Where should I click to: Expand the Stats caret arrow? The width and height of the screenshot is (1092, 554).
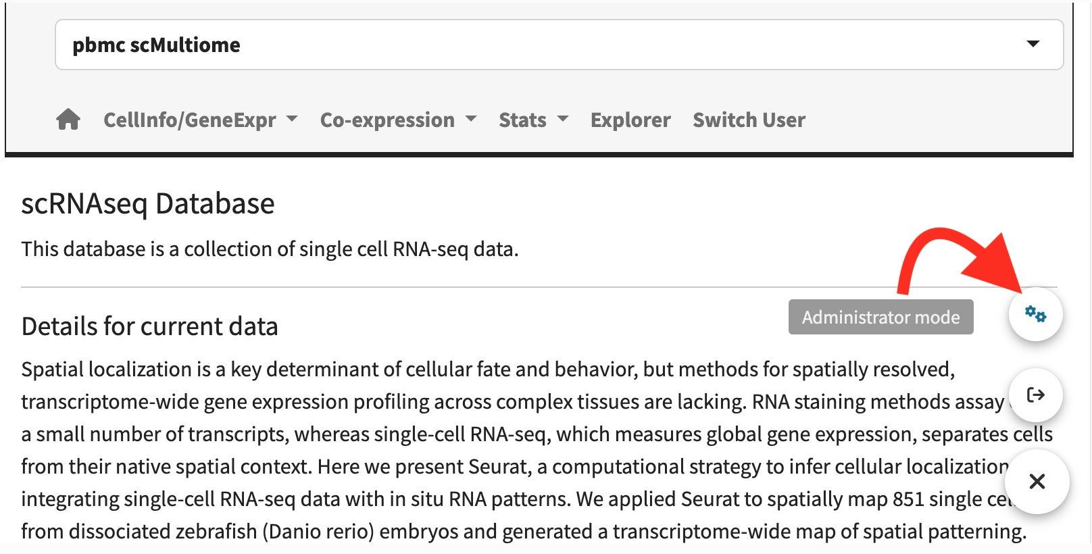(x=563, y=119)
